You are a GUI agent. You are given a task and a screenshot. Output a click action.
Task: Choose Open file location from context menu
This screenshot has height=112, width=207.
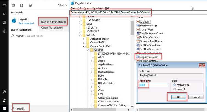[x=52, y=28]
